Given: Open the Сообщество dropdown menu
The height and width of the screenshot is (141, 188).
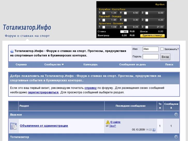Looking at the screenshot, I should pos(54,65).
